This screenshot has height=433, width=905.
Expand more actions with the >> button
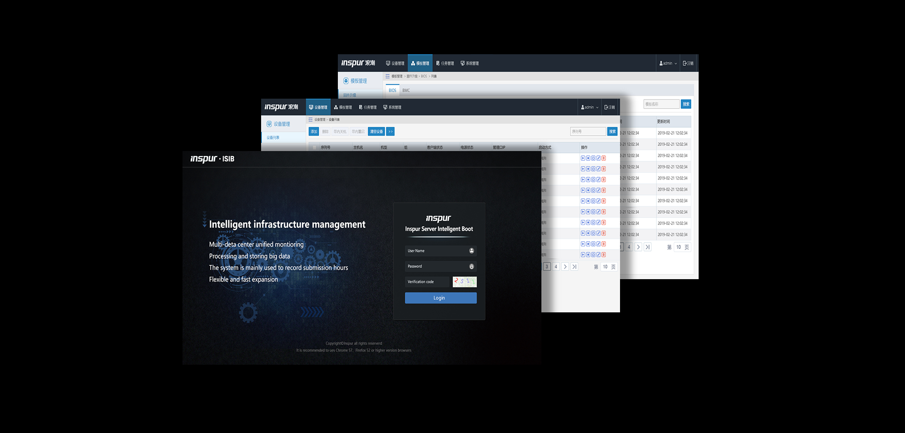coord(390,131)
